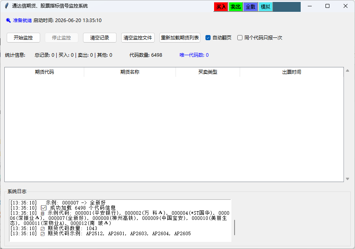Reload futures list with 重新加载期货列表
355x249 pixels.
pyautogui.click(x=180, y=37)
